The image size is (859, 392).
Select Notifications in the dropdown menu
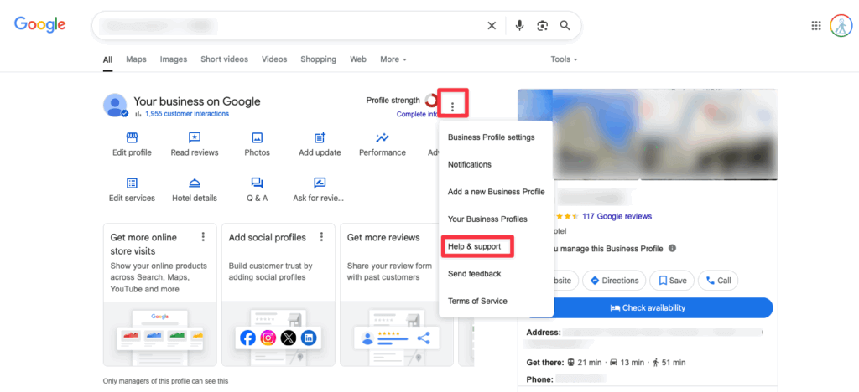click(470, 164)
